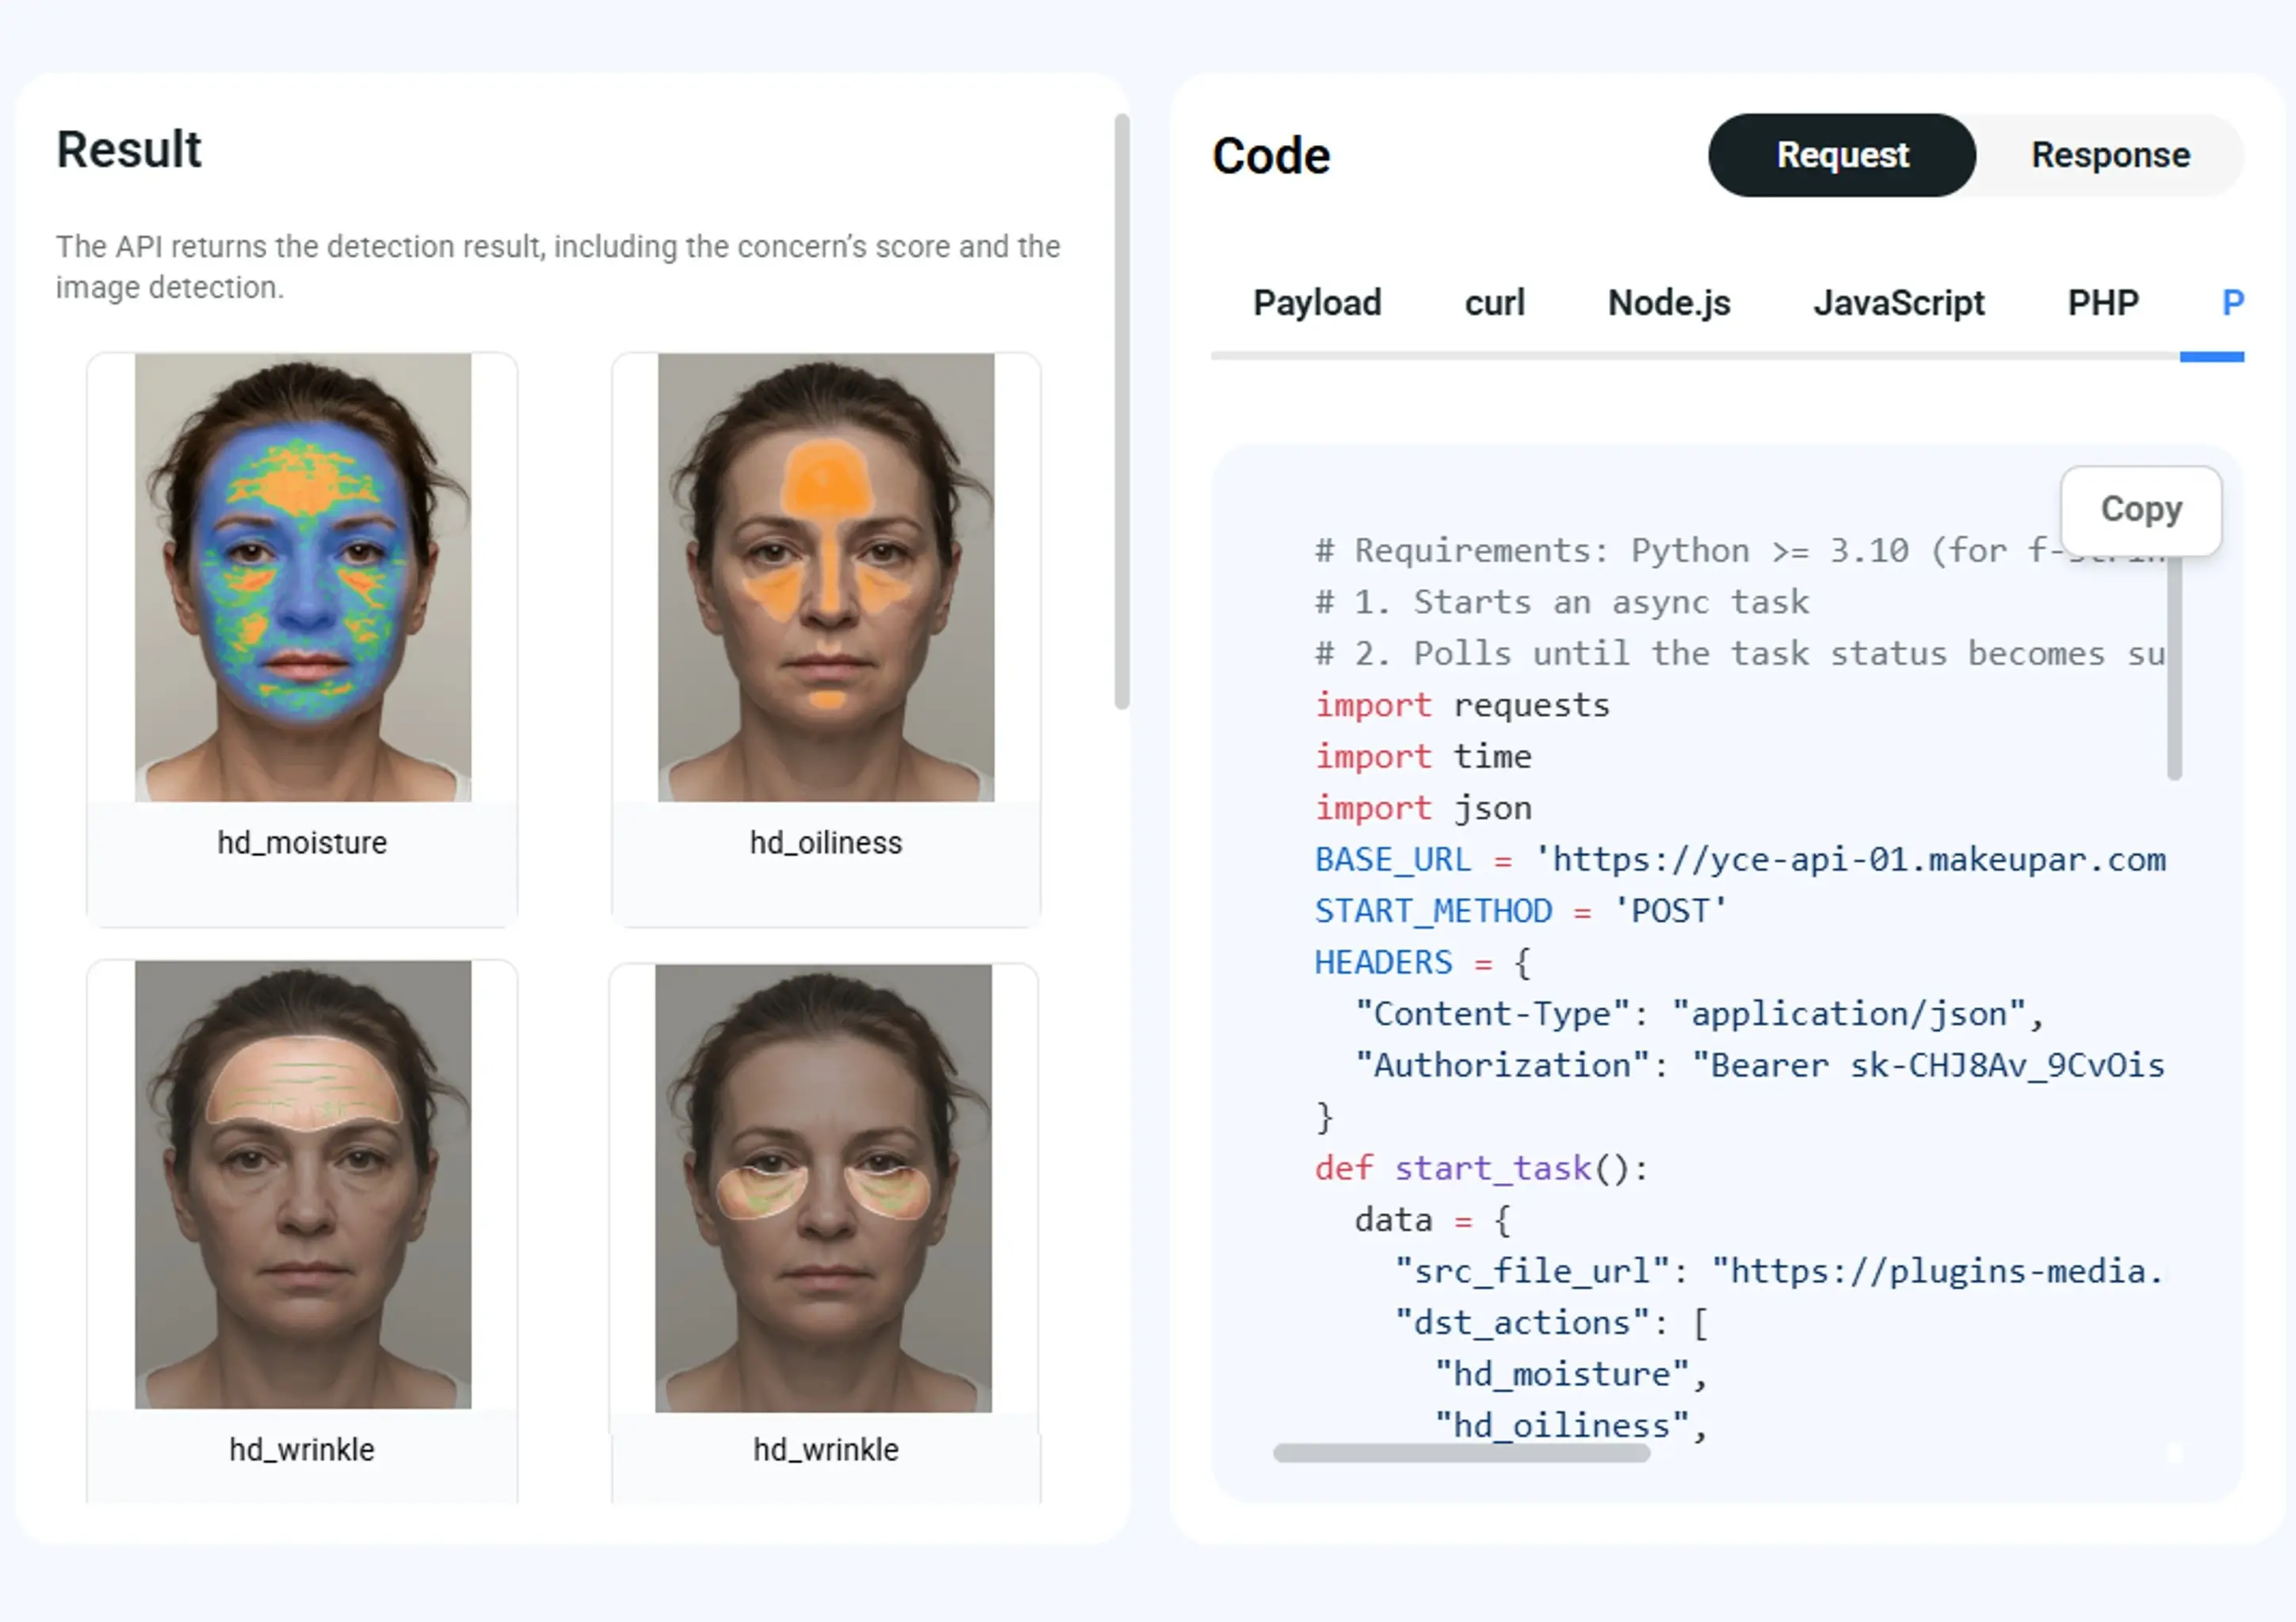This screenshot has height=1622, width=2296.
Task: Click the "Content-Type" header line
Action: tap(1699, 1014)
